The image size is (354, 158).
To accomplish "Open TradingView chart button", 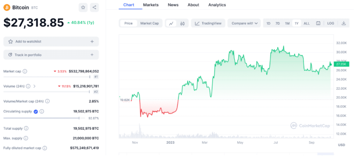I will 208,23.
